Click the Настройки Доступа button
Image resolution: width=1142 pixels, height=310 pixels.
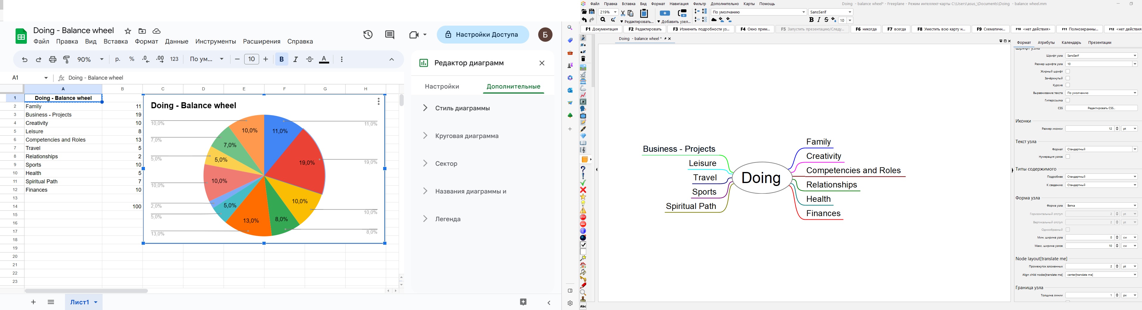click(483, 34)
